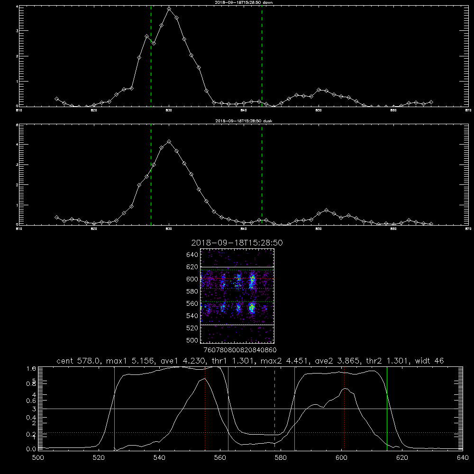Click the blue dotted horizontal threshold line

(x=250, y=433)
